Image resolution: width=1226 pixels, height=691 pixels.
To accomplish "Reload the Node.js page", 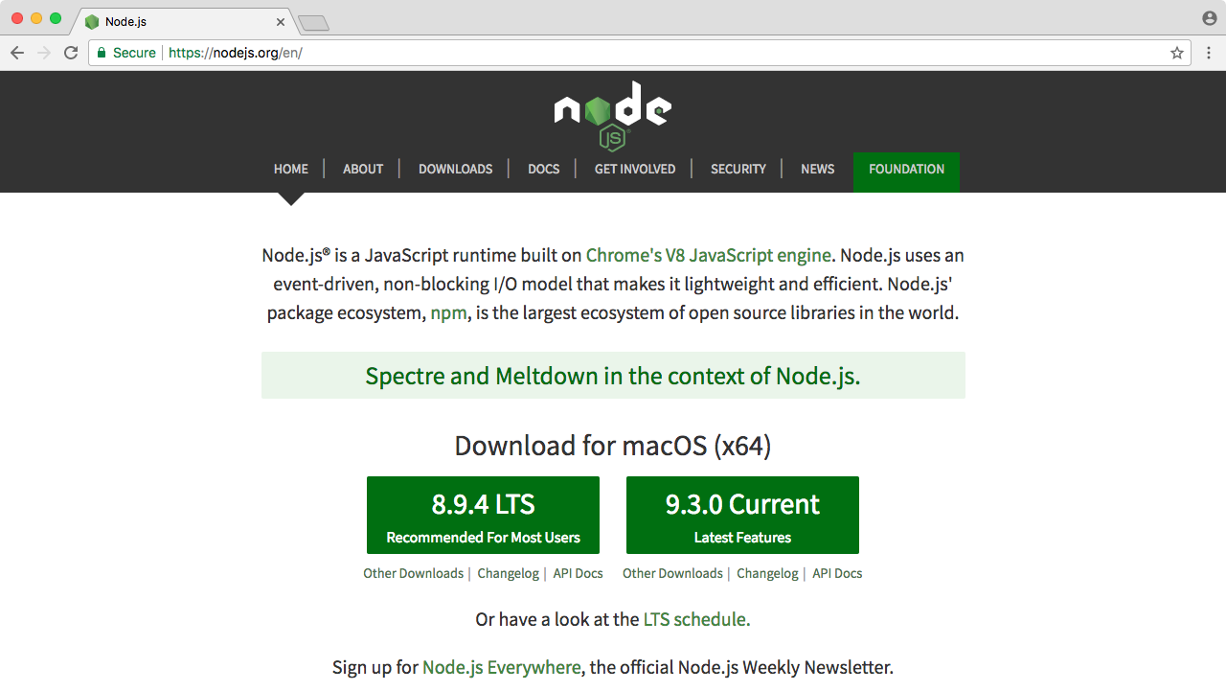I will coord(71,53).
